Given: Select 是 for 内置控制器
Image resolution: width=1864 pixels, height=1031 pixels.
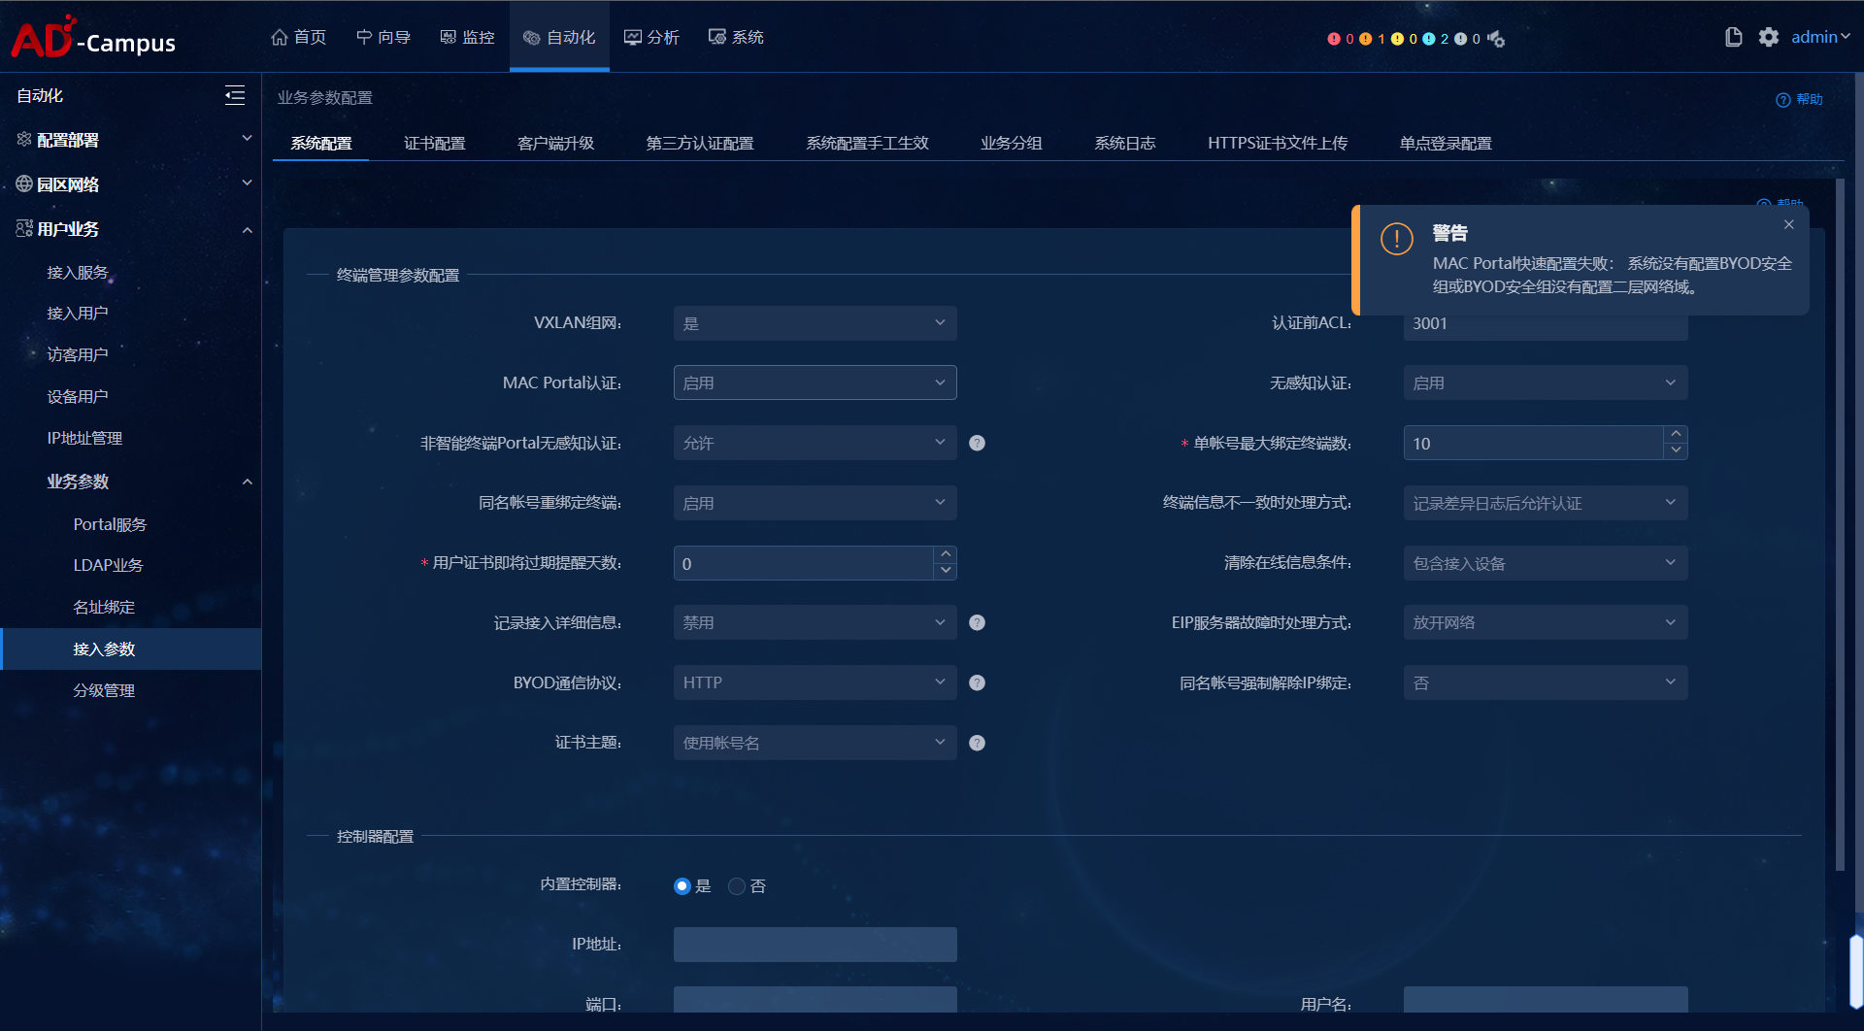Looking at the screenshot, I should click(682, 886).
